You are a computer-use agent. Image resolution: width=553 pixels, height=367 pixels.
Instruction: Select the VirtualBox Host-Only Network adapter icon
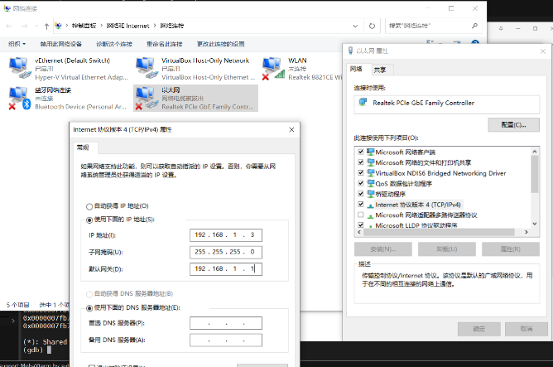147,68
